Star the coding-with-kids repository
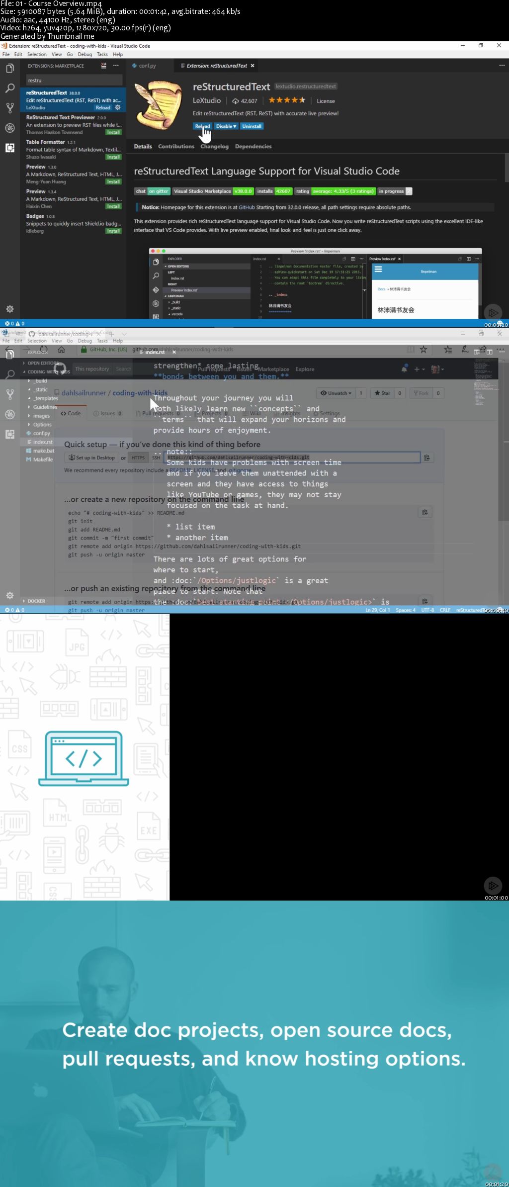Viewport: 509px width, 1187px height. 382,393
